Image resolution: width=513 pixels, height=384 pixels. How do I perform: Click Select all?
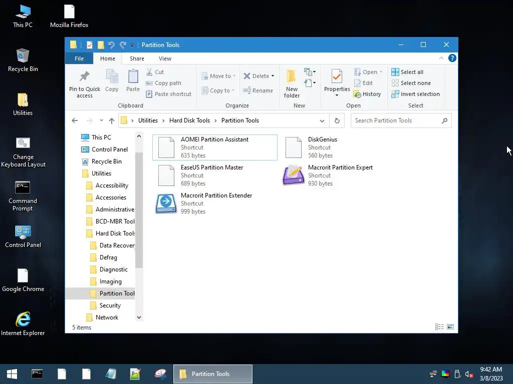click(407, 72)
